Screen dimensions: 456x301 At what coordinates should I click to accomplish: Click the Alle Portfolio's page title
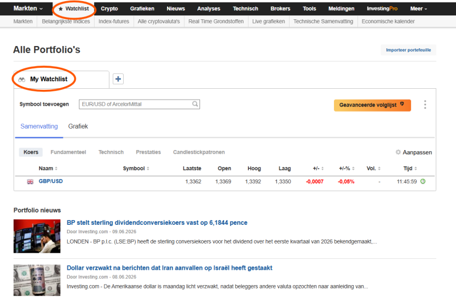(x=47, y=50)
